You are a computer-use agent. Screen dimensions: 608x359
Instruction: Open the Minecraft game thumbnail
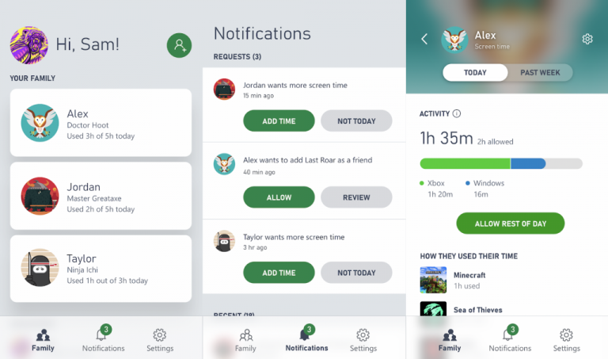(433, 280)
